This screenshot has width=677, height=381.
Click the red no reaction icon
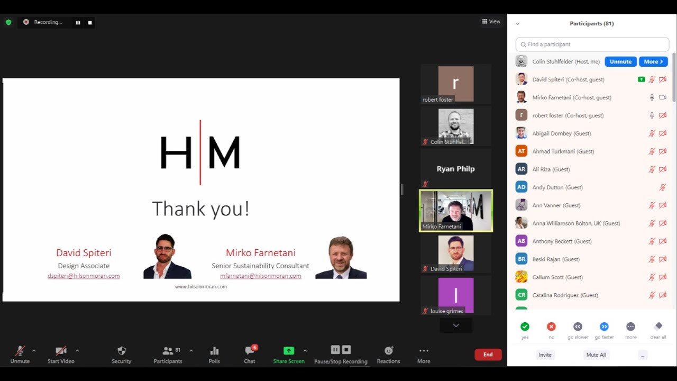point(551,326)
